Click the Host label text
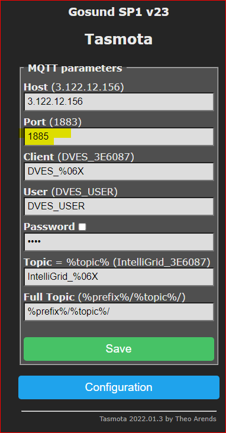Screen dimensions: 226x433 35,88
